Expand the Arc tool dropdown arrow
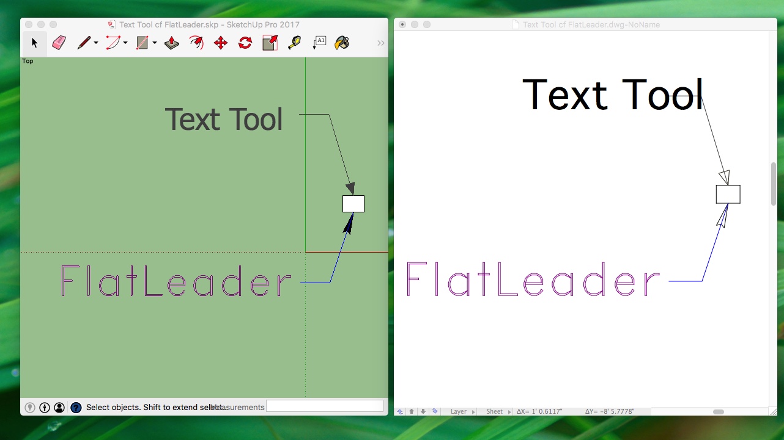This screenshot has width=784, height=440. click(x=125, y=43)
